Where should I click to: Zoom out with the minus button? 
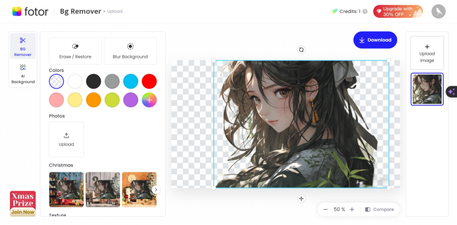[325, 209]
